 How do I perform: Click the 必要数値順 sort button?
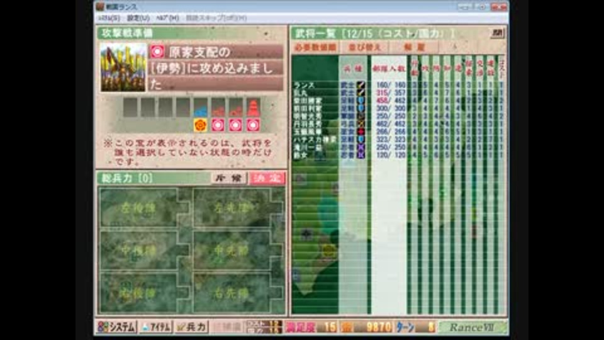(315, 47)
